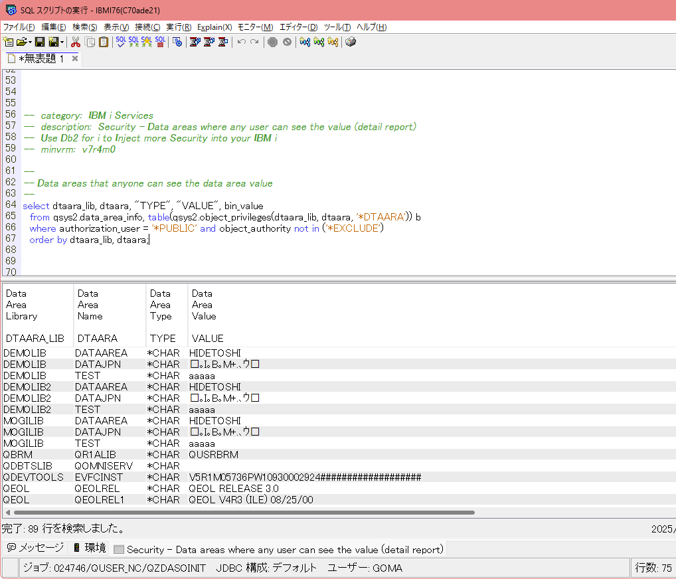
Task: Run all SQL from selected icon
Action: point(147,42)
